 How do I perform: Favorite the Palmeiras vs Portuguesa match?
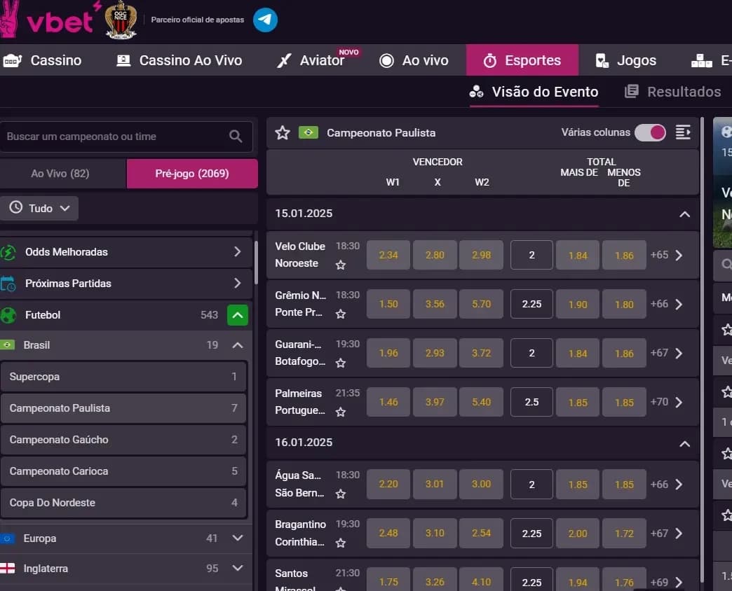[x=341, y=412]
